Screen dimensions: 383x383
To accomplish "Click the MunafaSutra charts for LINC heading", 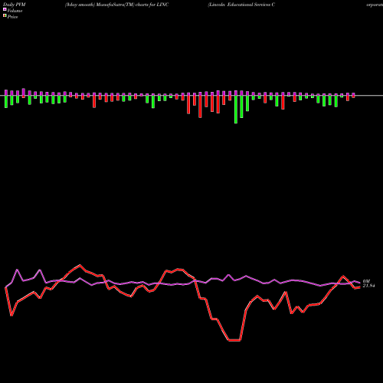I will 116,5.
